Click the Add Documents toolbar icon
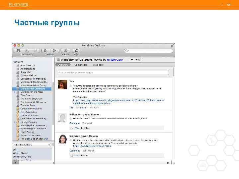Viewport: 239px width, 179px height. tap(19, 51)
